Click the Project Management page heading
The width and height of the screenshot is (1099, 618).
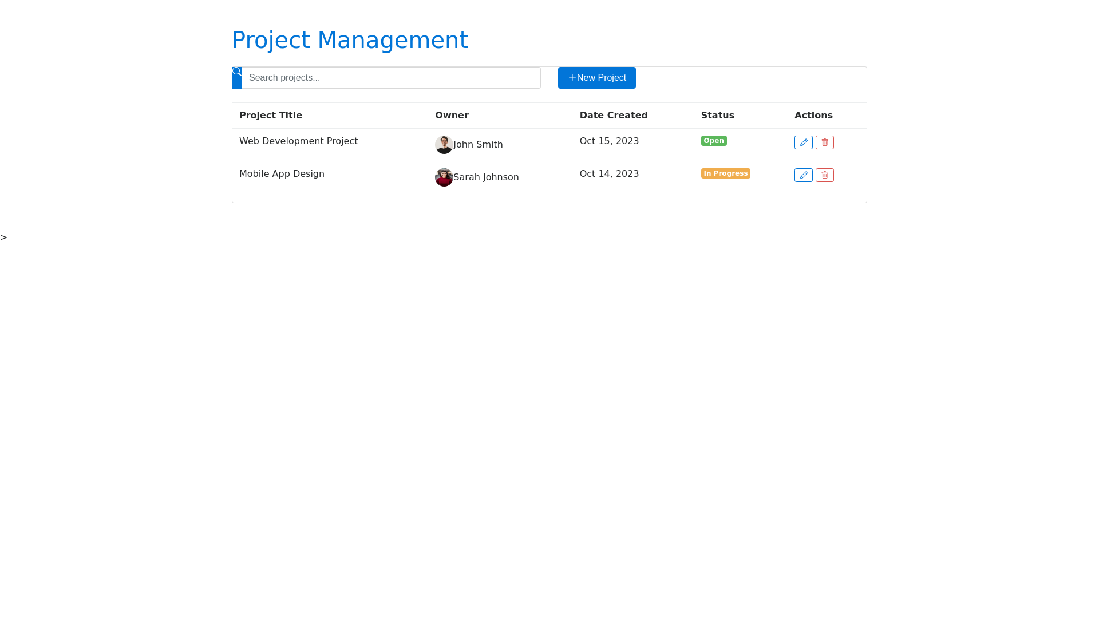[x=350, y=40]
